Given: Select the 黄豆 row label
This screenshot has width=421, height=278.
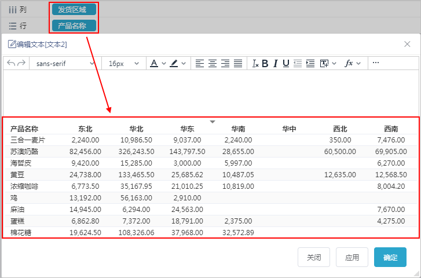Looking at the screenshot, I should (17, 175).
